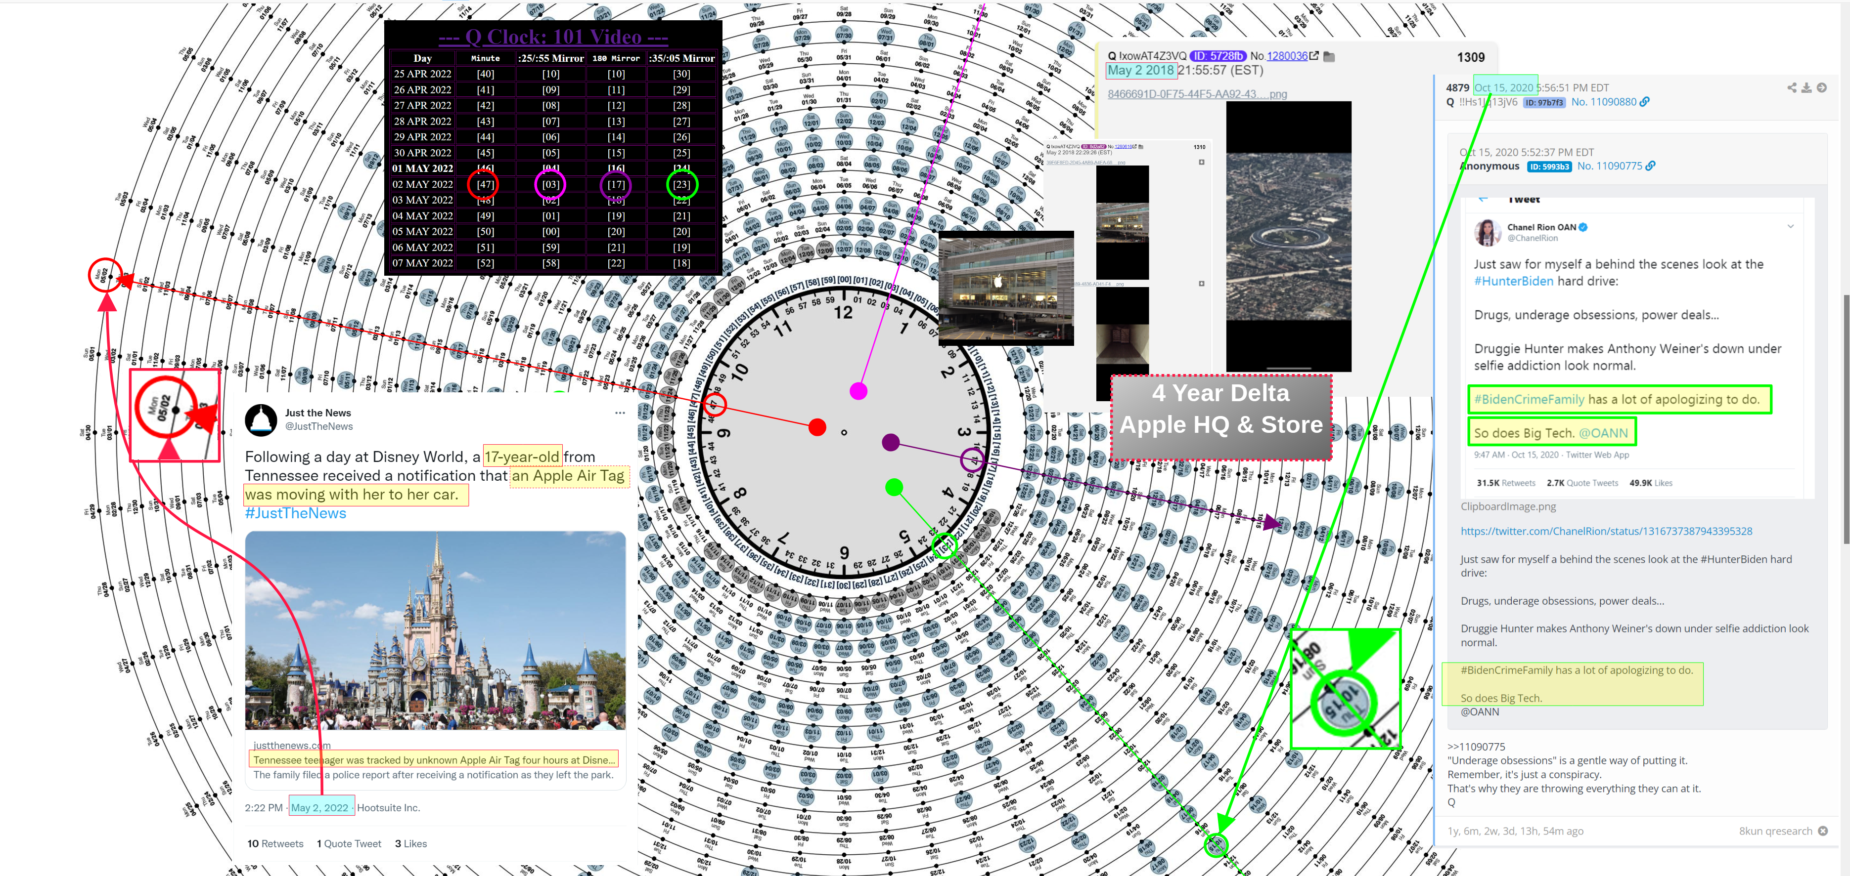Click the X icon beside 8kun qresearch
This screenshot has height=876, width=1850.
pyautogui.click(x=1823, y=831)
